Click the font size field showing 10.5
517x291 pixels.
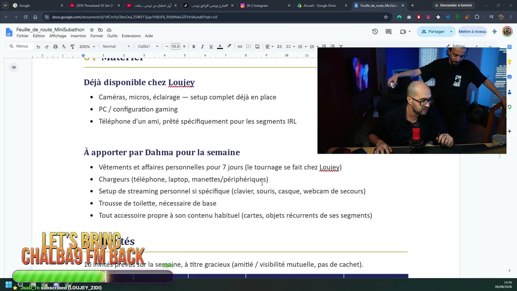click(175, 46)
